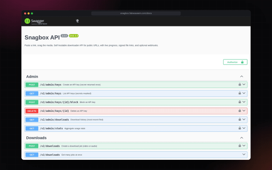Click POST badge of /v2/downloads
This screenshot has width=272, height=170.
click(32, 146)
